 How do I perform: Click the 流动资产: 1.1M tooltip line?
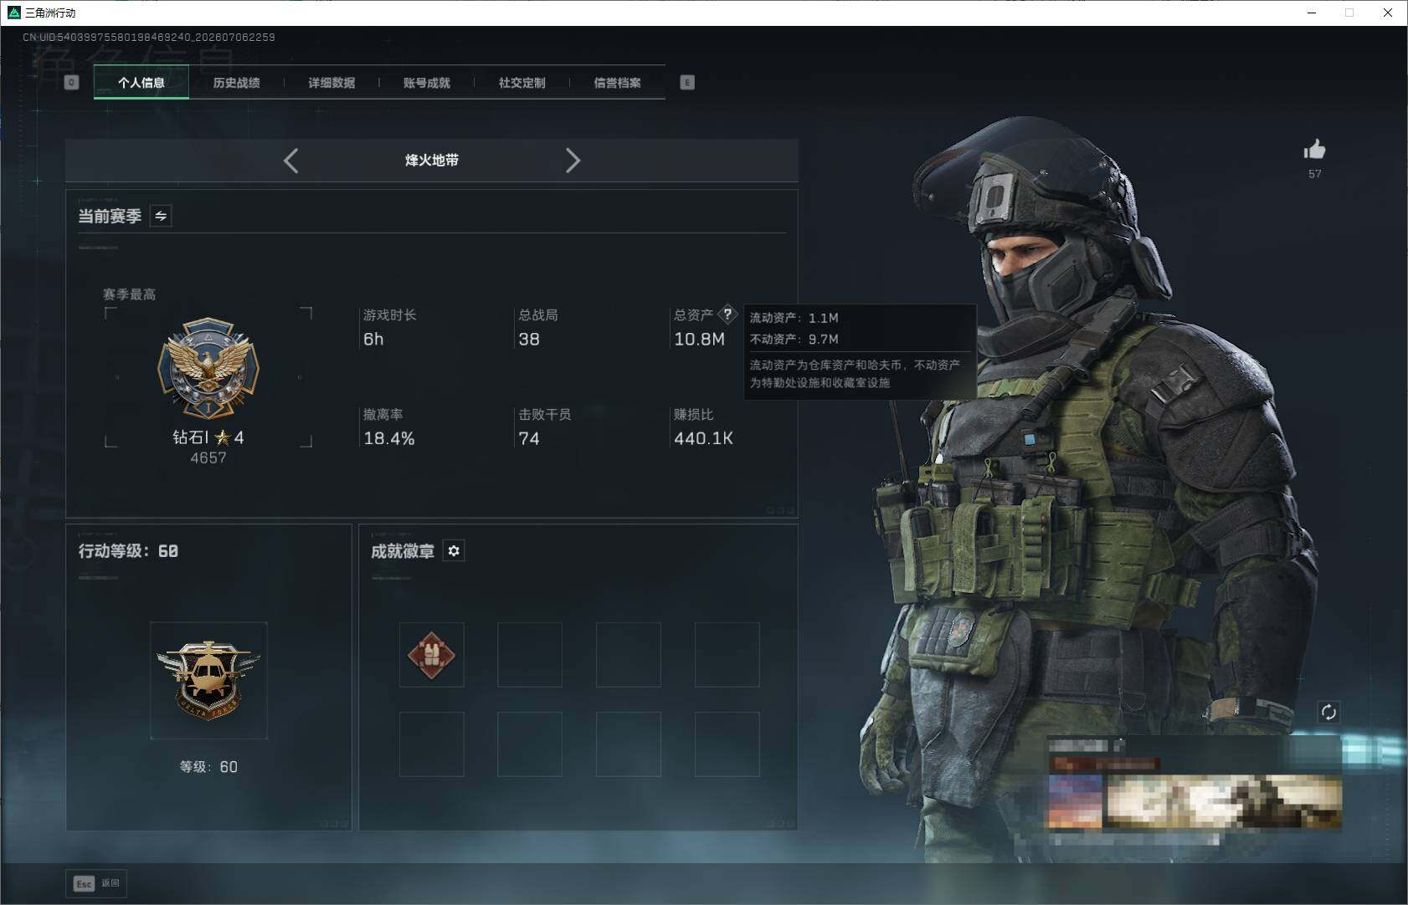794,318
